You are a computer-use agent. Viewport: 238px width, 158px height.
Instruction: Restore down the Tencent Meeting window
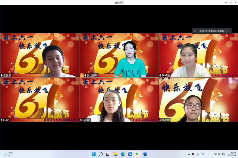pyautogui.click(x=230, y=2)
